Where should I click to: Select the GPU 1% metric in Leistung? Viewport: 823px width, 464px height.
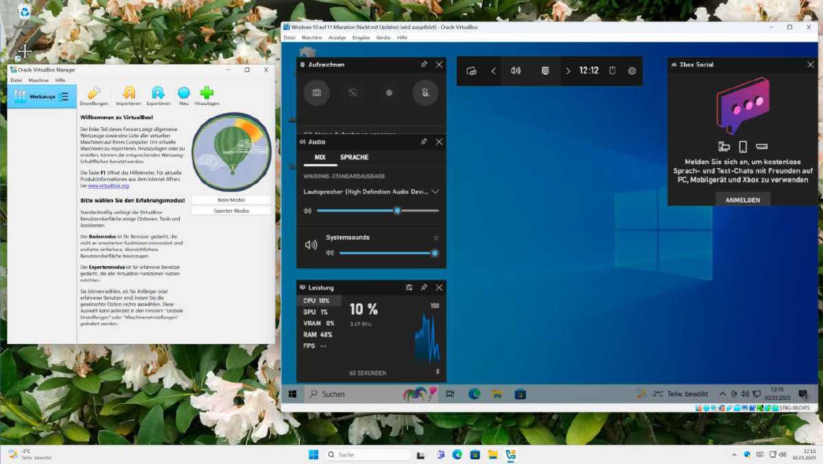(x=318, y=312)
